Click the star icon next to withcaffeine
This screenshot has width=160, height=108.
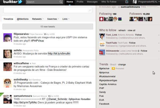(x=30, y=64)
